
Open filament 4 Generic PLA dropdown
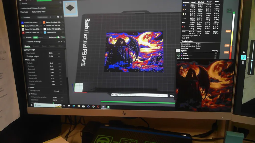pyautogui.click(x=54, y=26)
